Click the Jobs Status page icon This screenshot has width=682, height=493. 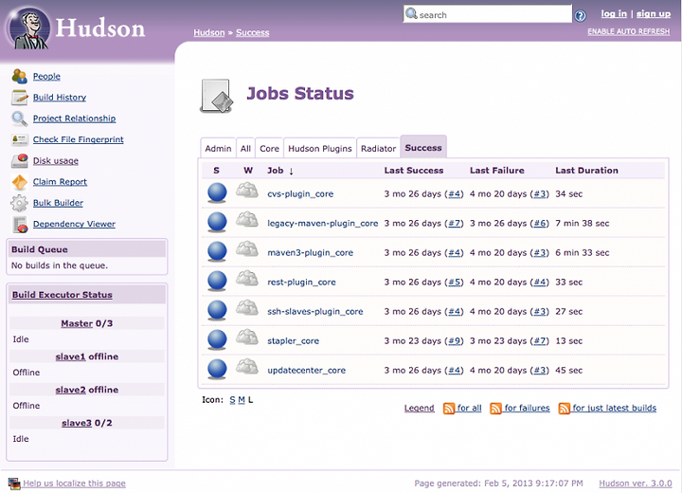click(217, 96)
